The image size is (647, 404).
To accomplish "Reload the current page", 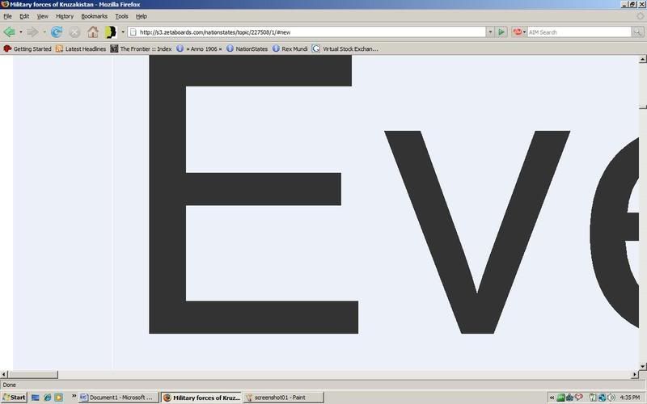I will click(x=56, y=32).
